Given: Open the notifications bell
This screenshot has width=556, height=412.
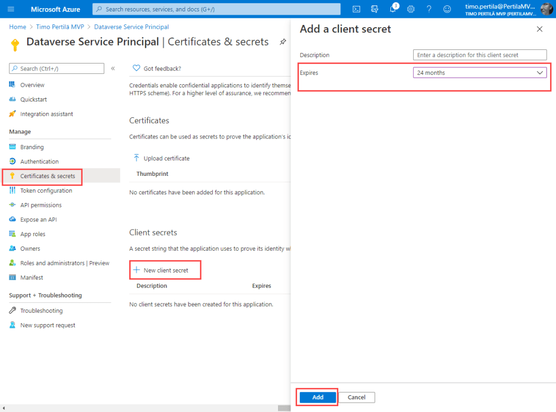Looking at the screenshot, I should tap(393, 9).
